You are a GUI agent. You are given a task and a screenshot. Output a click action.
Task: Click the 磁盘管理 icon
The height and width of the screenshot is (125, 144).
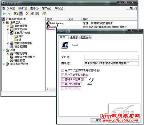click(x=12, y=60)
